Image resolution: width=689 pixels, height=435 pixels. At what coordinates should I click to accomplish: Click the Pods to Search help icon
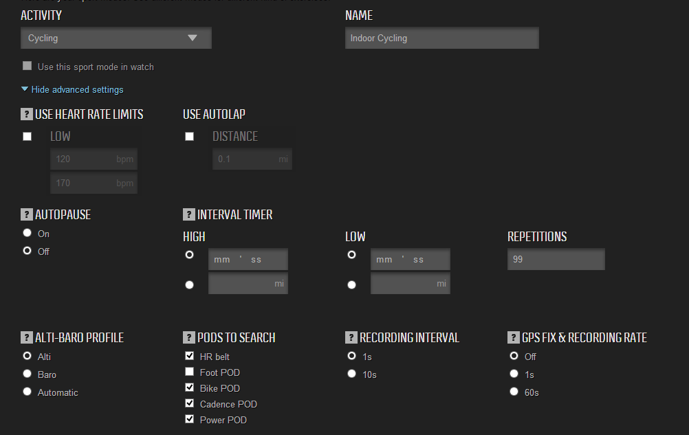tap(188, 337)
